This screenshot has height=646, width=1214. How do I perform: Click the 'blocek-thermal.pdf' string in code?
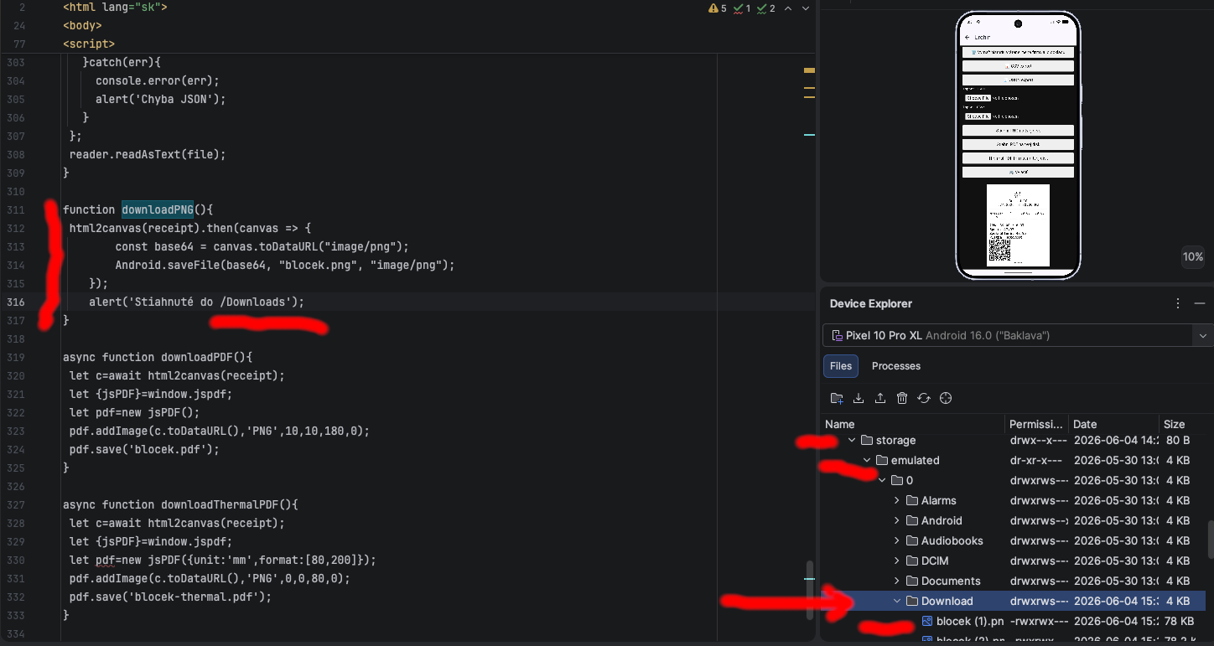tap(198, 597)
